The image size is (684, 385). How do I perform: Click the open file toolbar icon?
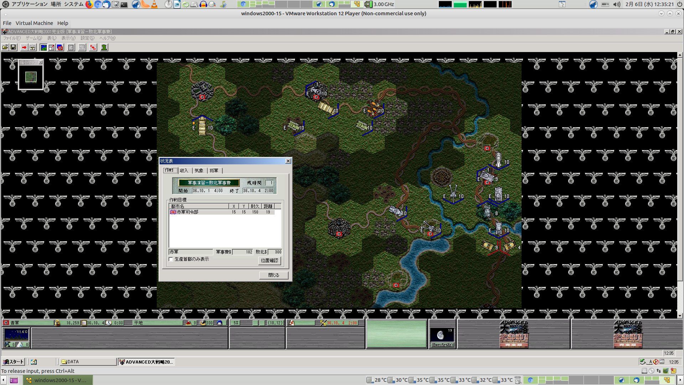pos(5,47)
